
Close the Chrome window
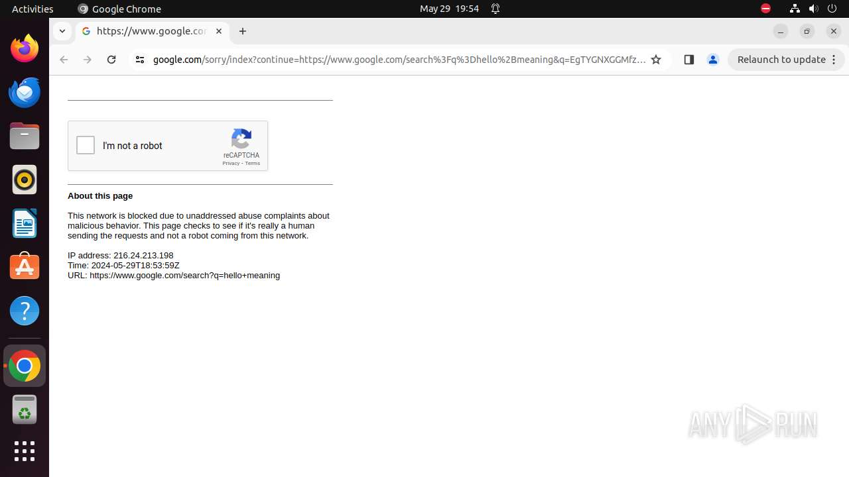(x=834, y=31)
